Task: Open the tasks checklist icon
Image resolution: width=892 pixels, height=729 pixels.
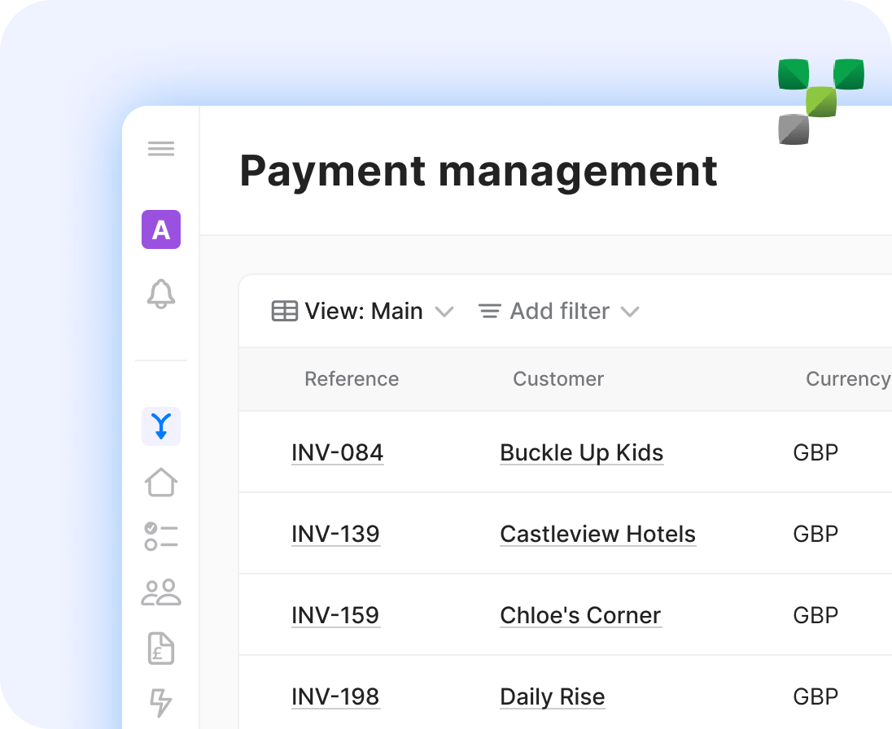Action: 161,538
